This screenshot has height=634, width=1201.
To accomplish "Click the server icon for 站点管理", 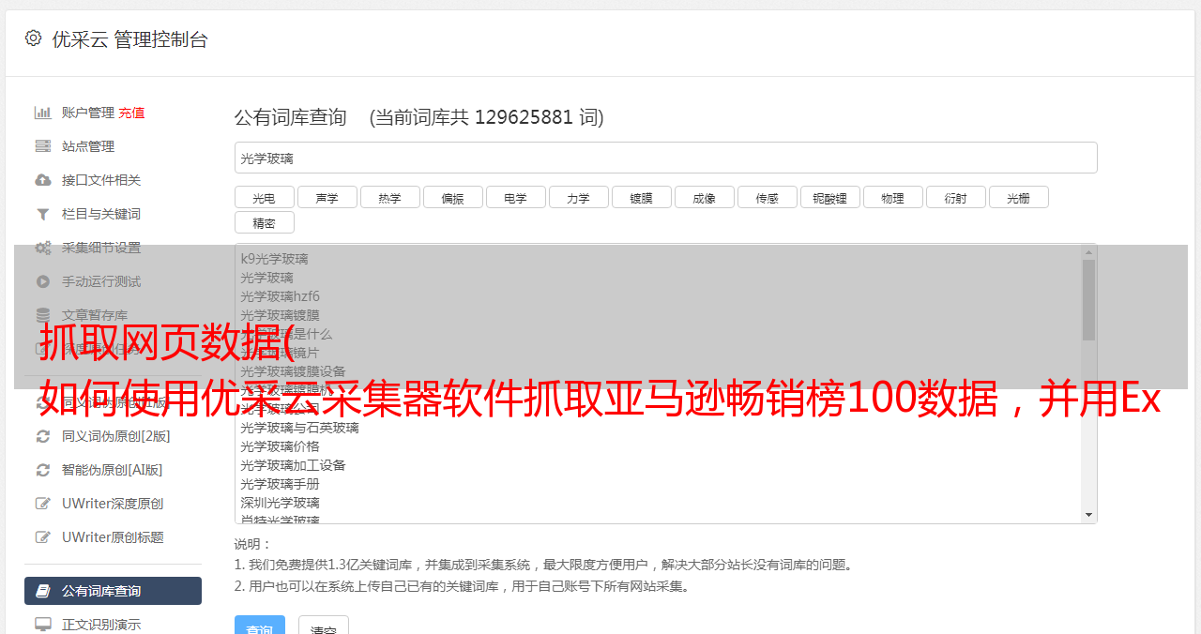I will (42, 146).
